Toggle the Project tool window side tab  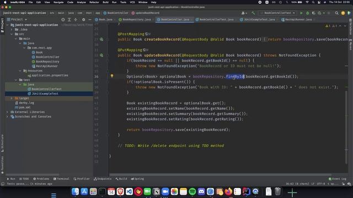pos(2,25)
